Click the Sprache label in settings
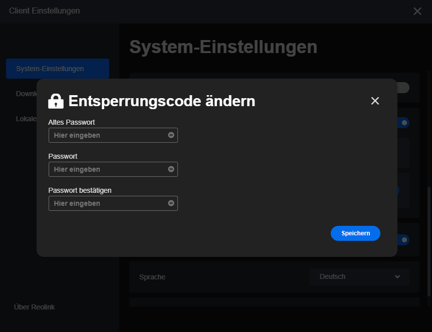The image size is (432, 332). (152, 277)
